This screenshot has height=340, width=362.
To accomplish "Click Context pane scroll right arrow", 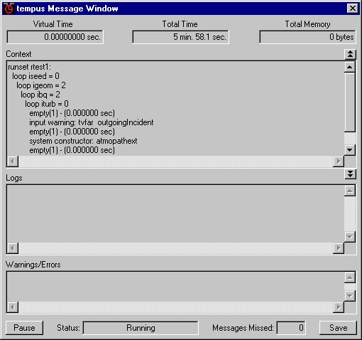I will tap(339, 161).
